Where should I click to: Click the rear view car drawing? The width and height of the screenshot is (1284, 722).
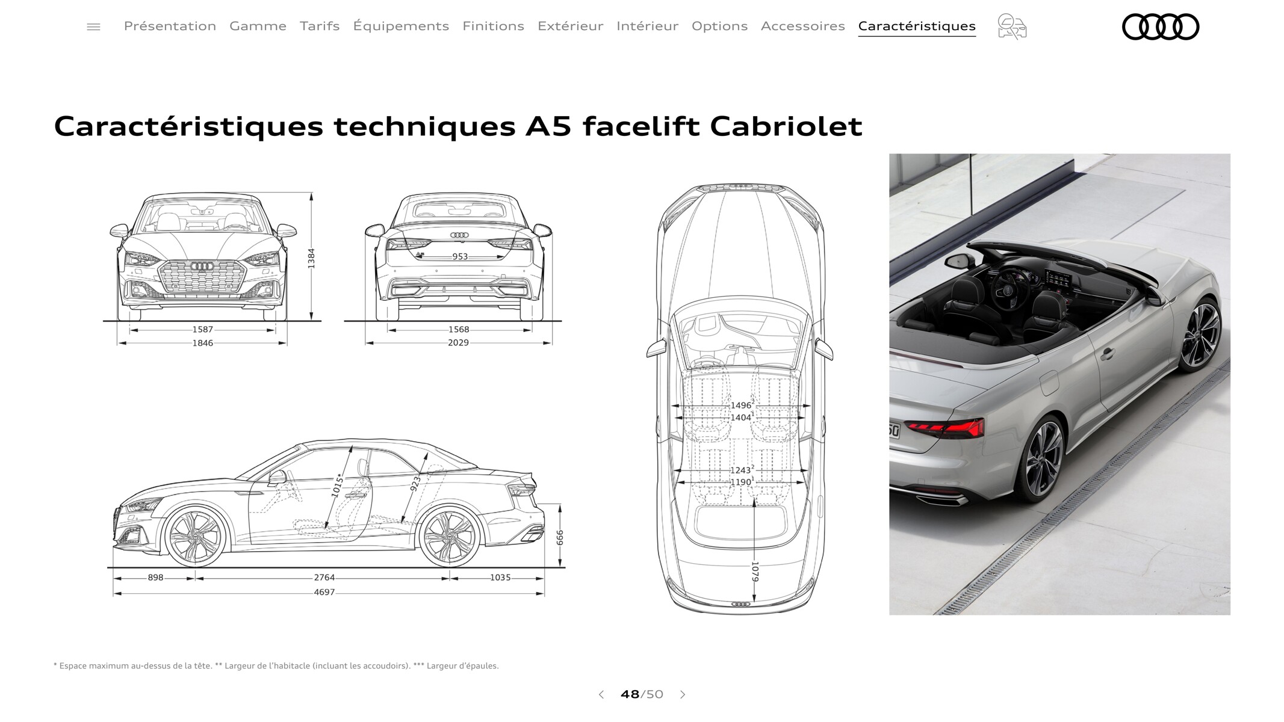pos(459,257)
